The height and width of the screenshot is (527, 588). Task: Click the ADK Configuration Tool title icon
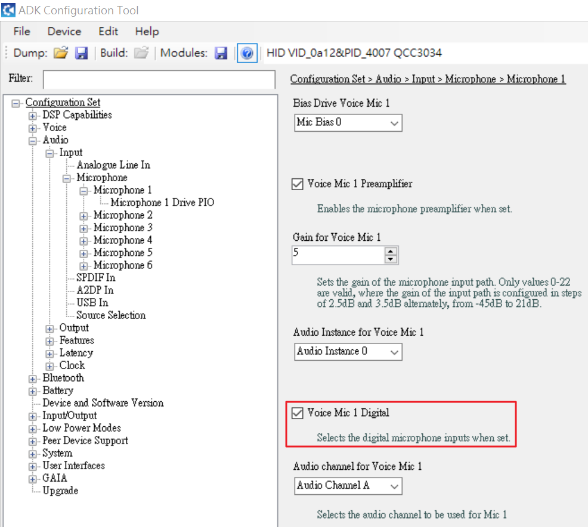(x=8, y=10)
